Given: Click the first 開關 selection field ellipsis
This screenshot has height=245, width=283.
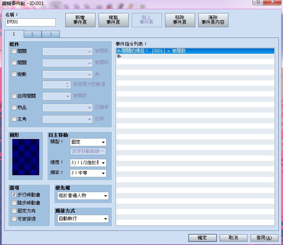Looking at the screenshot, I should (90, 52).
